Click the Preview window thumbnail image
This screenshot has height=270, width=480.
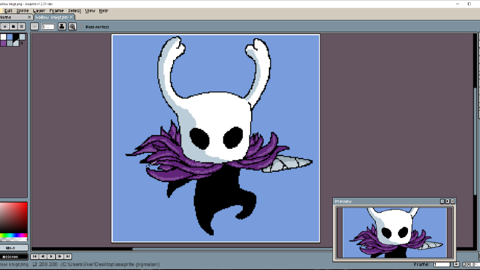coord(394,232)
